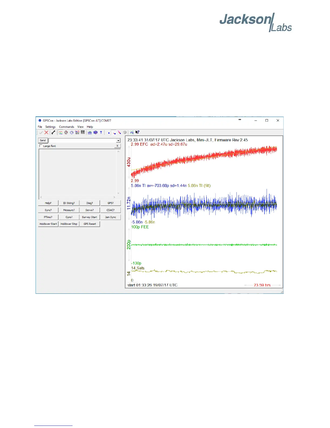Click the Gyro? button
Viewport: 330px width, 428px height.
tap(69, 217)
